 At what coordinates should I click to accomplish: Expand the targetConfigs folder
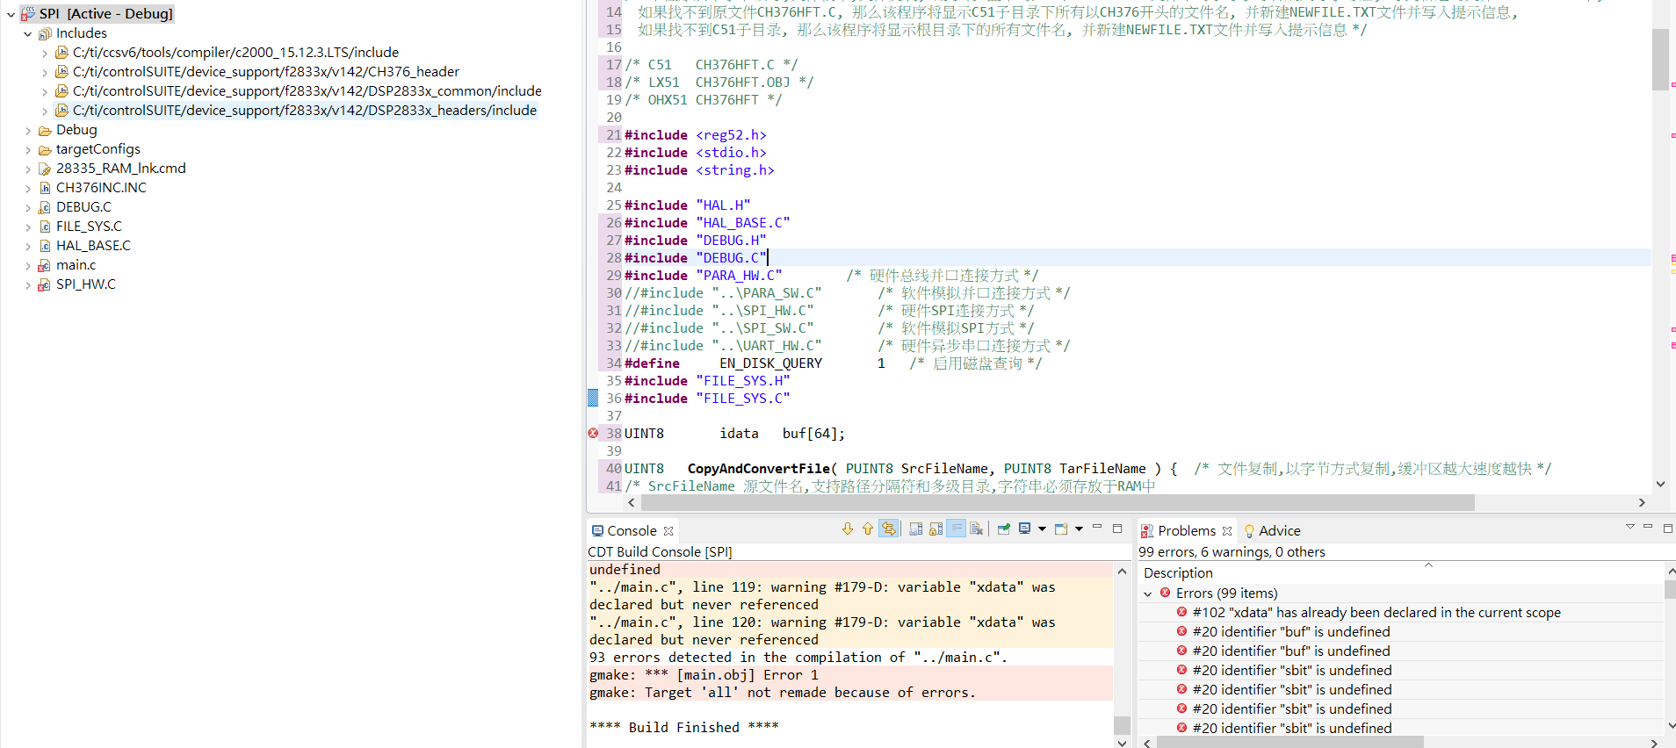coord(27,150)
